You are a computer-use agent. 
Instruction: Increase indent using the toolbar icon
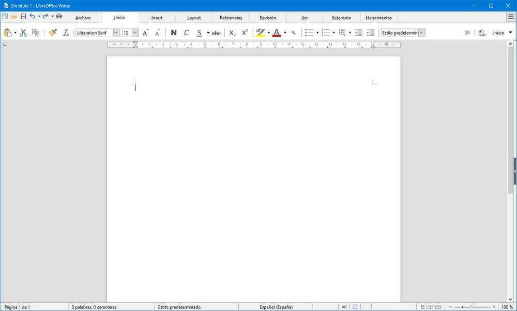(358, 33)
